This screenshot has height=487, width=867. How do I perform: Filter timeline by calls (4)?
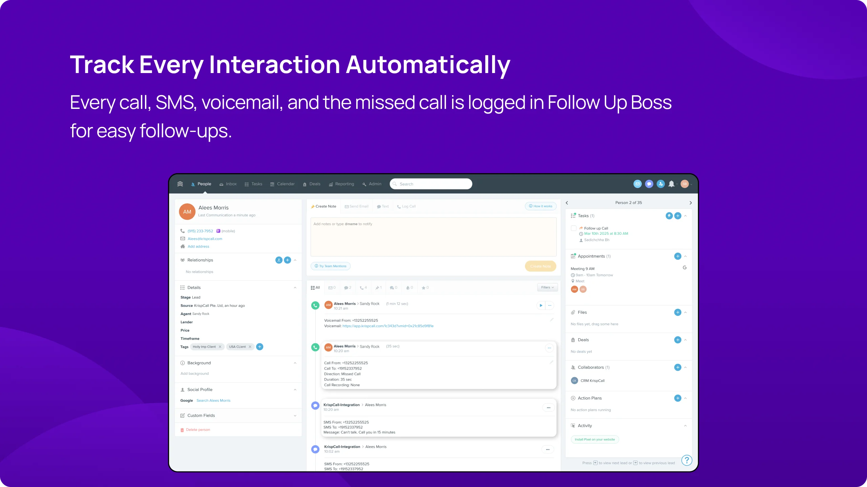click(363, 288)
